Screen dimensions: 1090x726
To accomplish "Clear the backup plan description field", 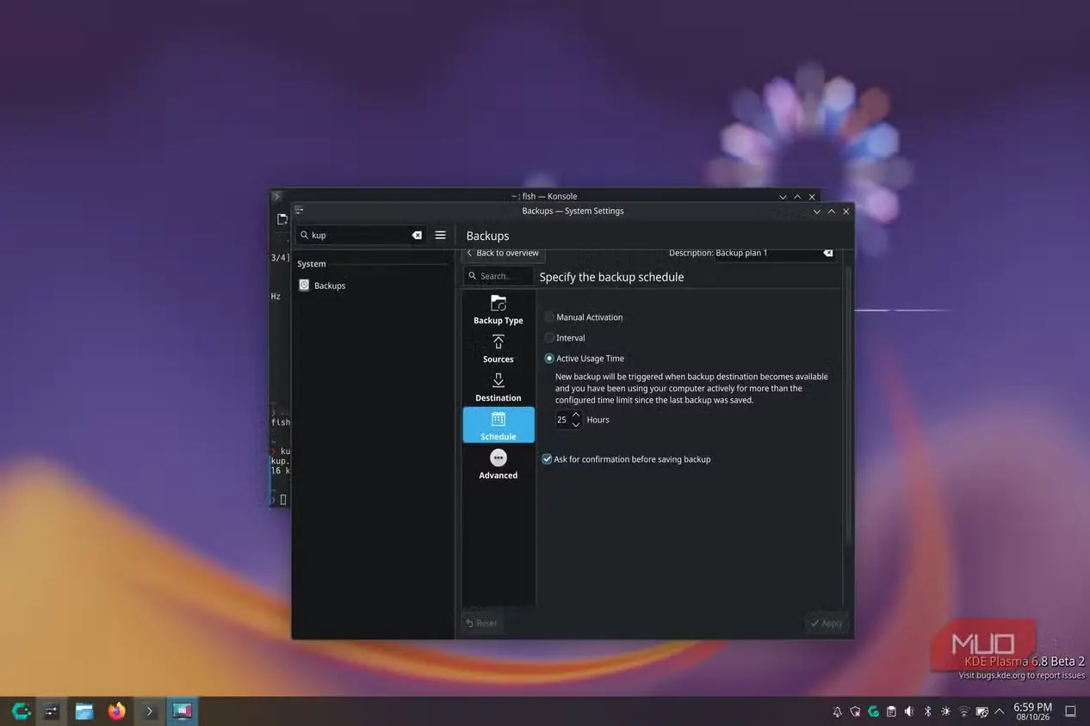I will 827,253.
